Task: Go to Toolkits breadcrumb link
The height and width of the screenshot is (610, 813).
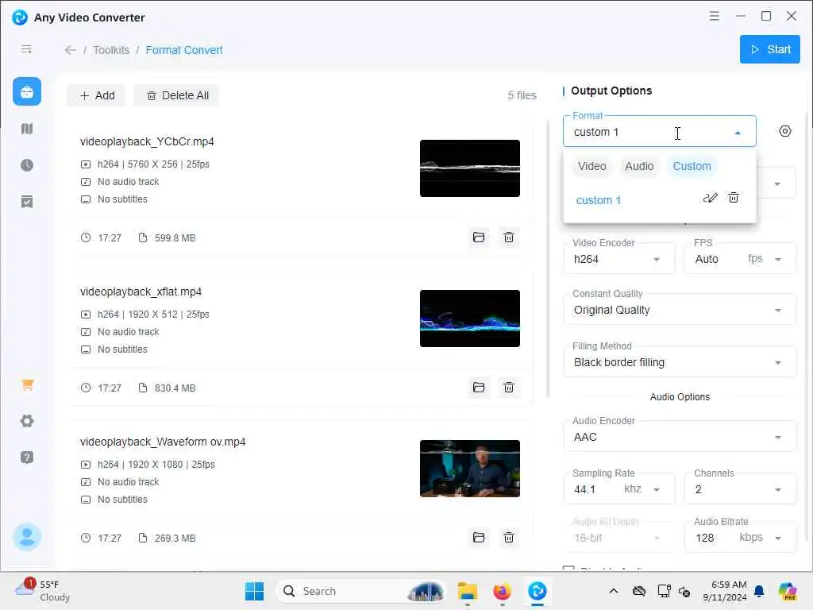Action: pos(111,50)
